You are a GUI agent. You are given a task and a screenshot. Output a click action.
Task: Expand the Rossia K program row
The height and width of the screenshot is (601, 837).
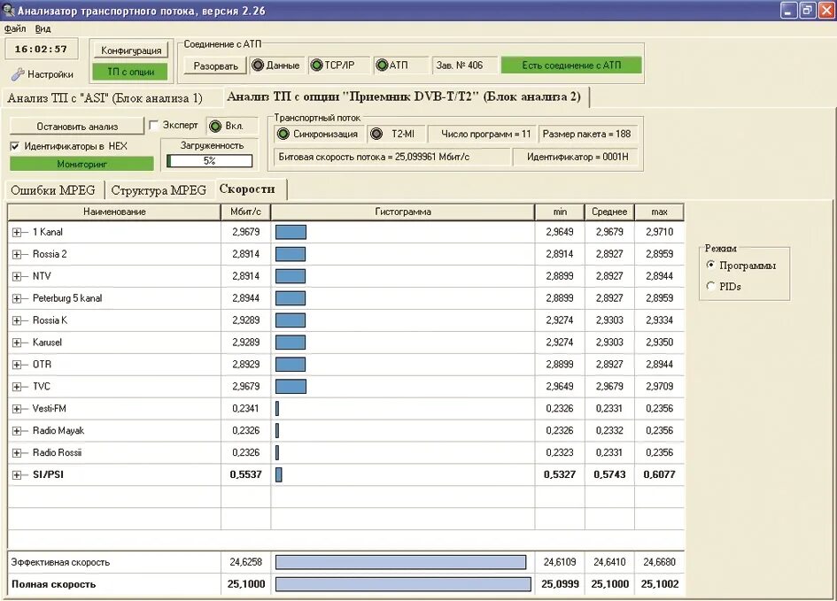click(x=17, y=320)
